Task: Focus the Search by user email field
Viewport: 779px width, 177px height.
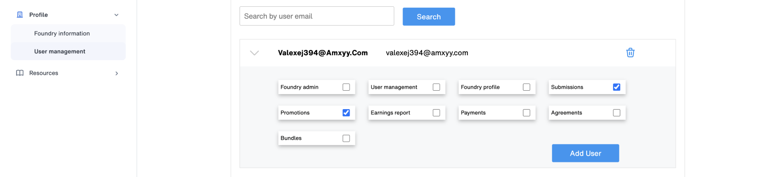Action: click(x=317, y=16)
